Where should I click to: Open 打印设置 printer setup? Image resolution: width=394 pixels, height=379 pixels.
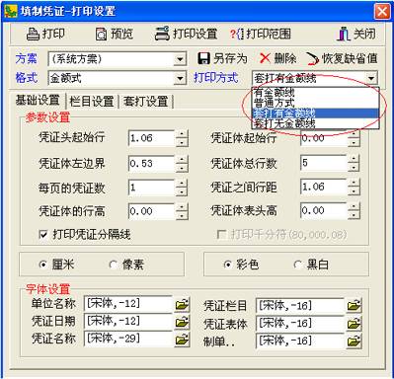[x=187, y=34]
